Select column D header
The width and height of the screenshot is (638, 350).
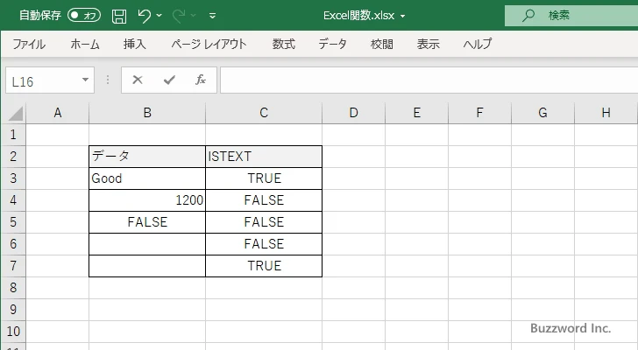(x=353, y=113)
